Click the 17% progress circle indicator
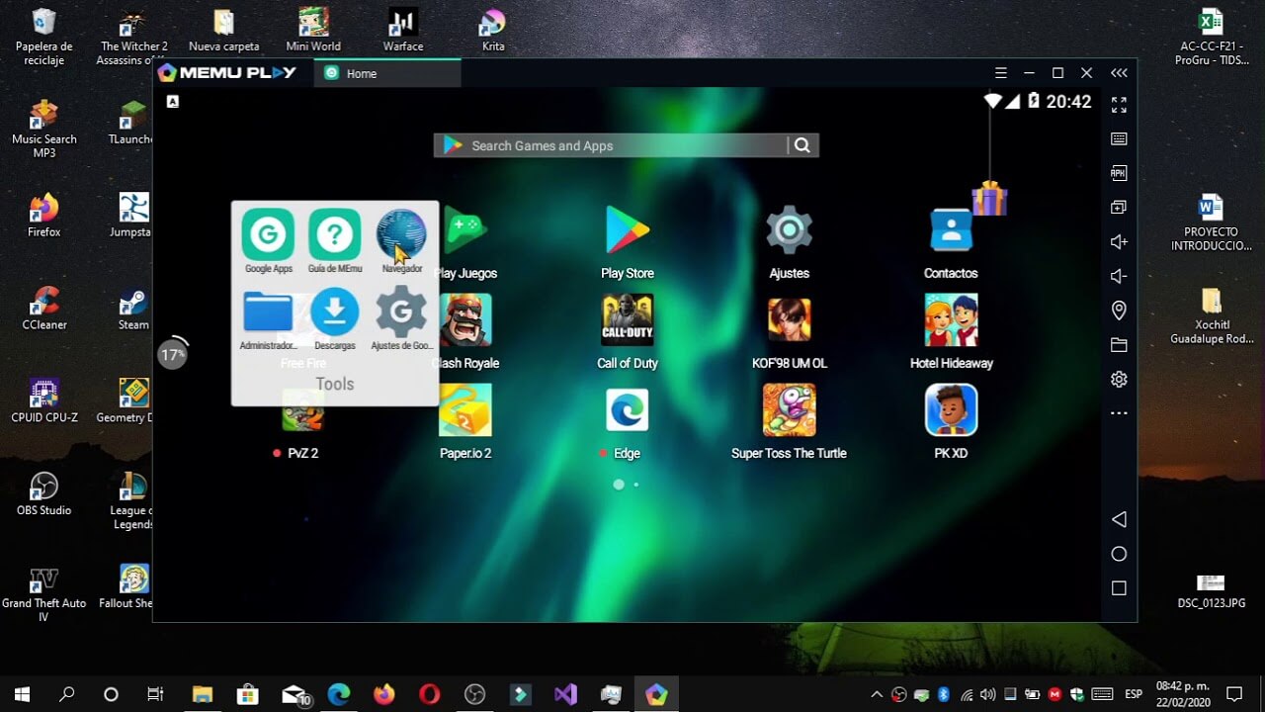 173,354
